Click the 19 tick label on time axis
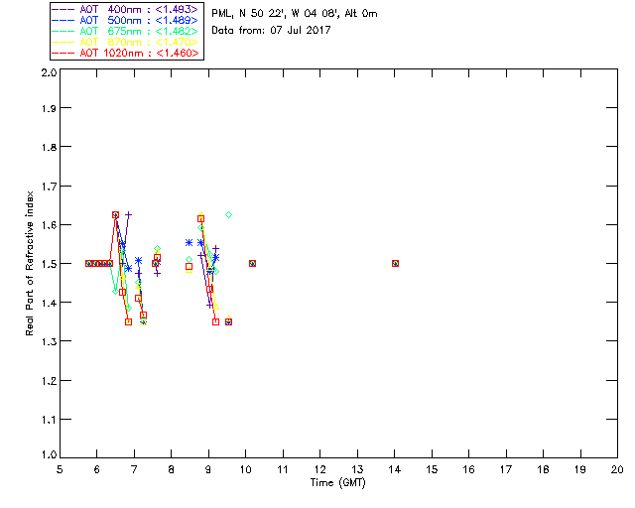The width and height of the screenshot is (635, 508). point(580,469)
